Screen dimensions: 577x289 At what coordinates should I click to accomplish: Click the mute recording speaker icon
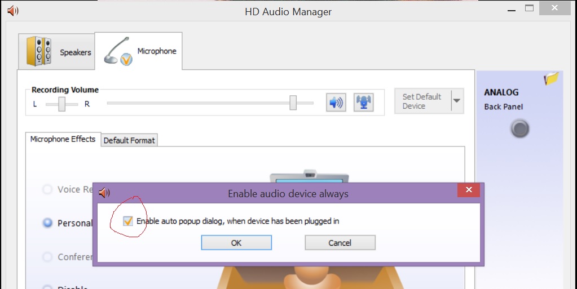(336, 102)
